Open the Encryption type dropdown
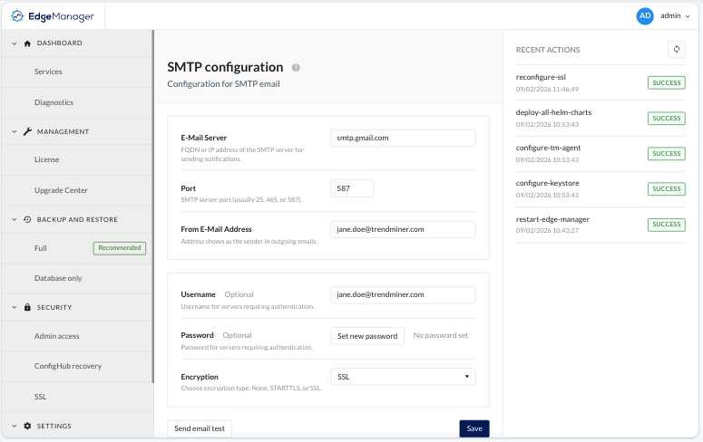703x442 pixels. (403, 377)
